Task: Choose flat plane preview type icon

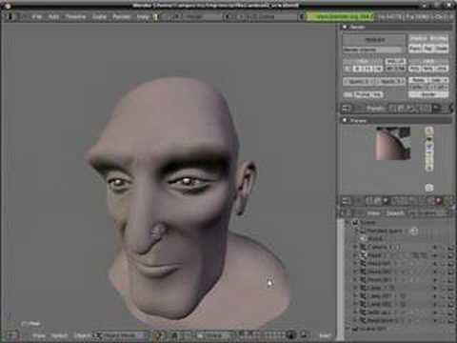Action: (429, 131)
